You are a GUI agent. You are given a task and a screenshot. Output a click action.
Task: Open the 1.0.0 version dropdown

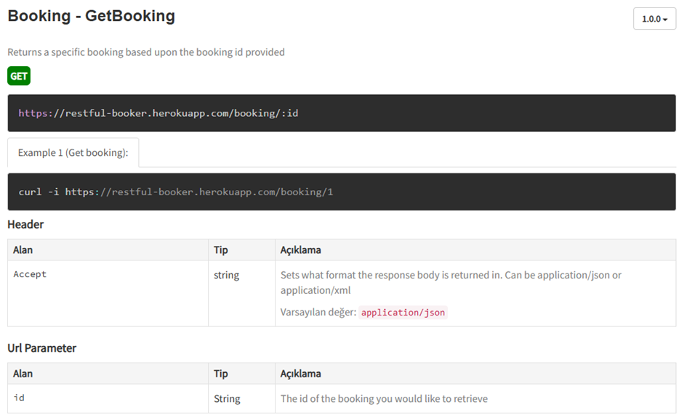654,19
